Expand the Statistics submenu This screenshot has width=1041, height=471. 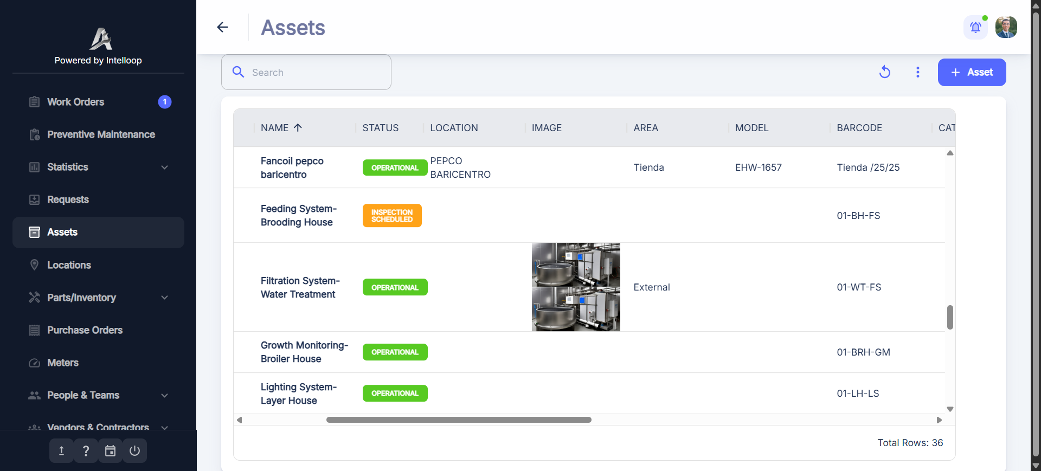coord(164,167)
